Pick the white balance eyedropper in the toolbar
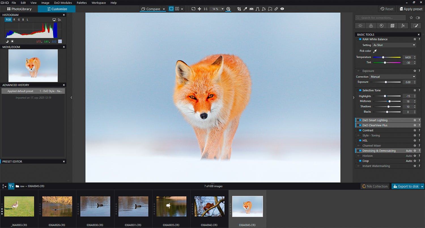The width and height of the screenshot is (425, 228). [245, 9]
